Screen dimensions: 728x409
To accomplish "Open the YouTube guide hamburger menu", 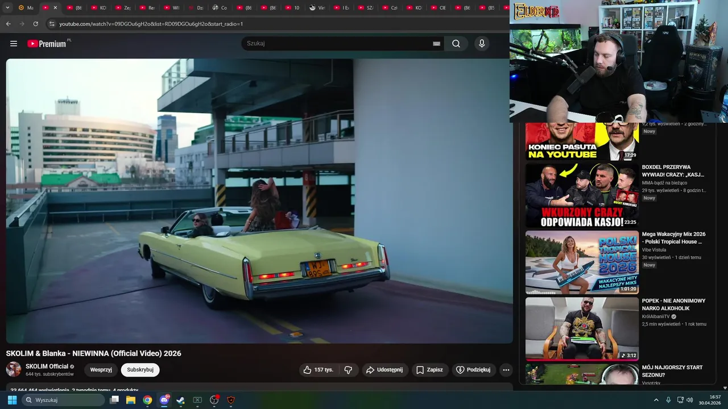I will tap(14, 44).
